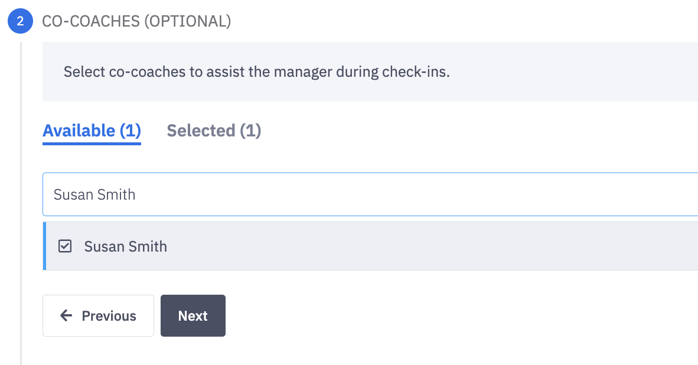Click the Selected count label
Image resolution: width=698 pixels, height=365 pixels.
(x=213, y=131)
